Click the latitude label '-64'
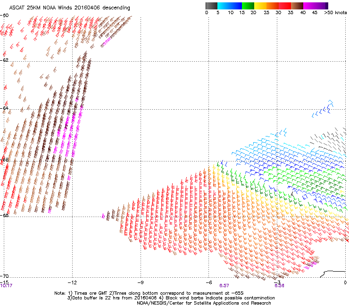 click(4, 108)
